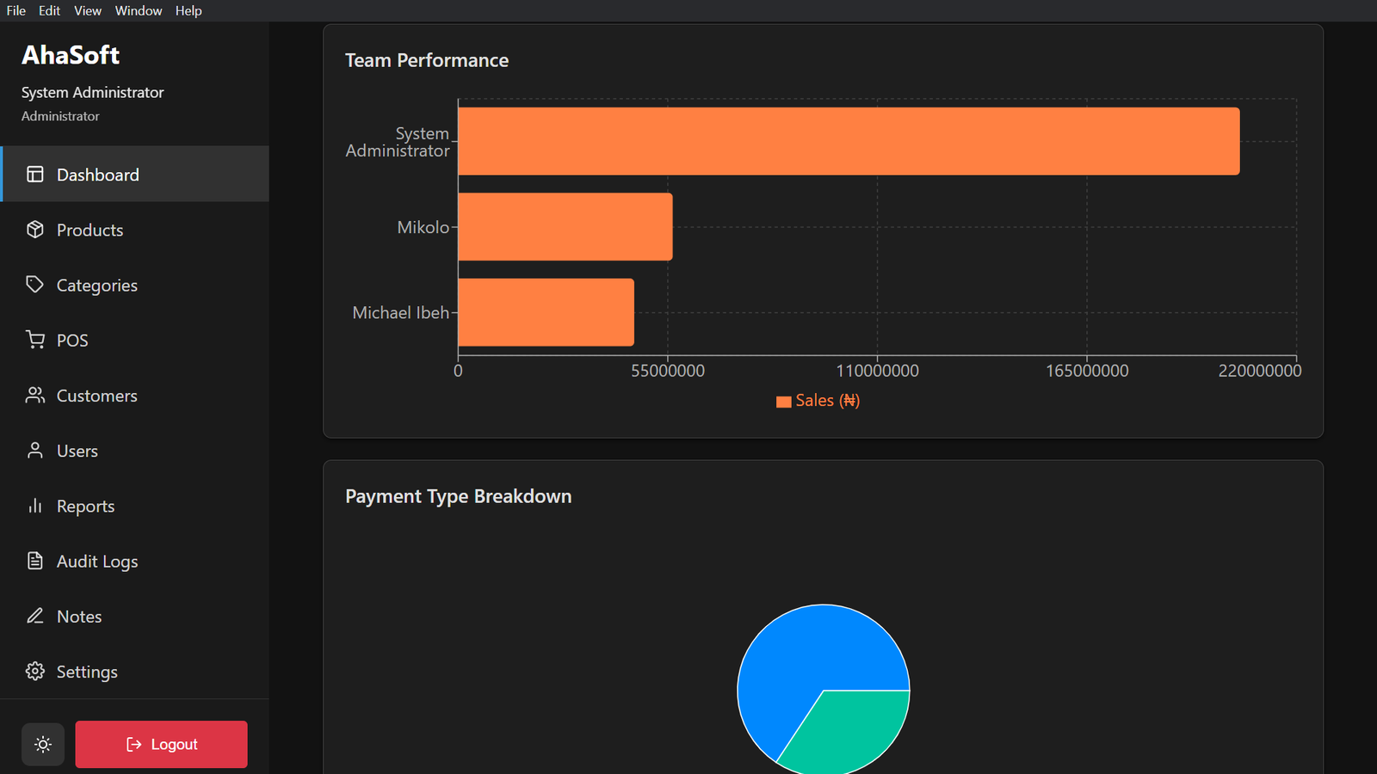Open the File menu

15,10
